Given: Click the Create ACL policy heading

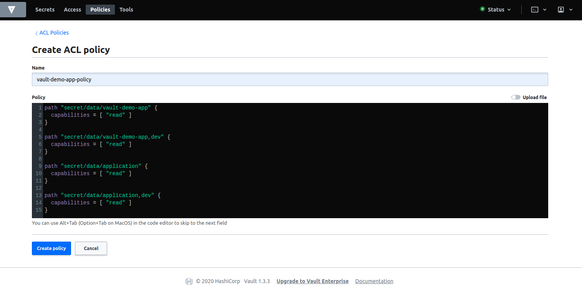Looking at the screenshot, I should (x=71, y=50).
